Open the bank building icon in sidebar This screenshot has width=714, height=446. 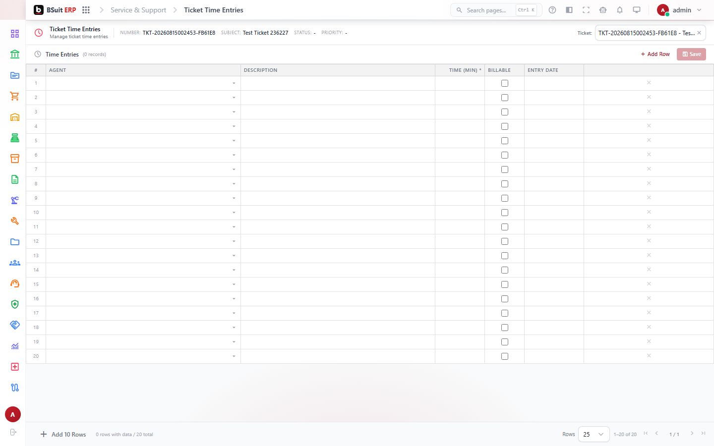[15, 55]
